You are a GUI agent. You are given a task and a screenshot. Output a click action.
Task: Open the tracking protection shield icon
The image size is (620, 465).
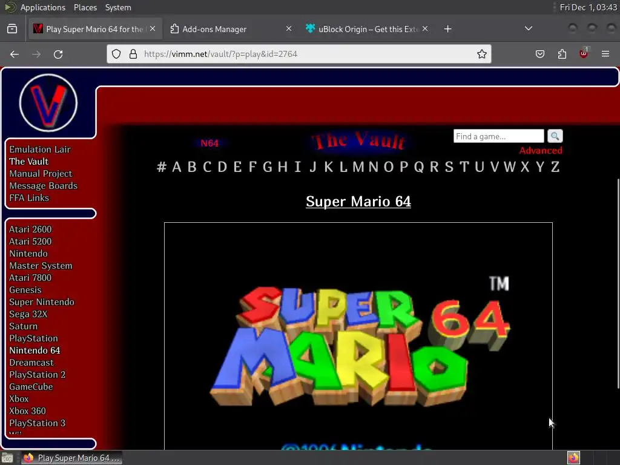coord(116,54)
